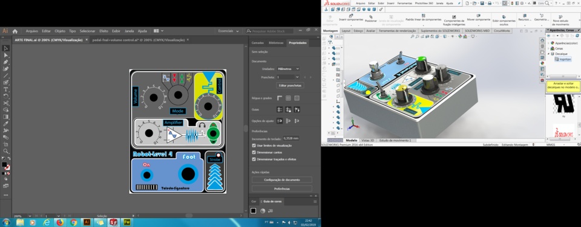Choose the Scissors tool
The height and width of the screenshot is (227, 581).
pyautogui.click(x=5, y=103)
